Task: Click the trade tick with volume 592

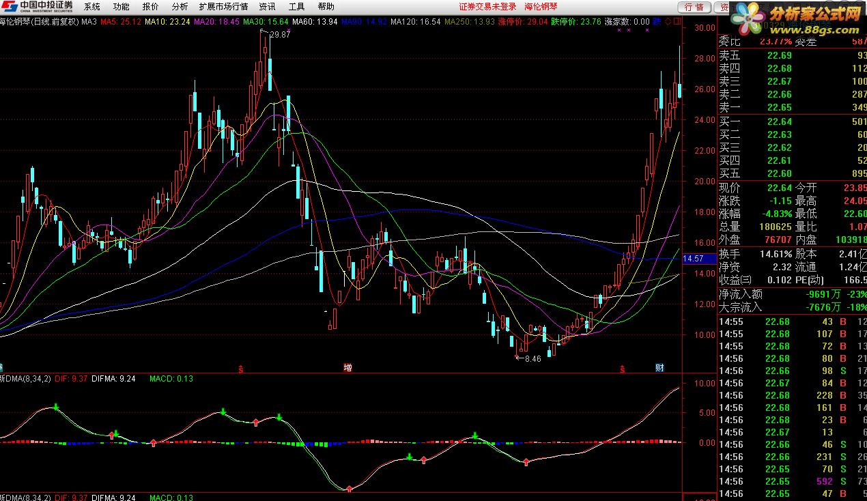Action: (x=792, y=481)
